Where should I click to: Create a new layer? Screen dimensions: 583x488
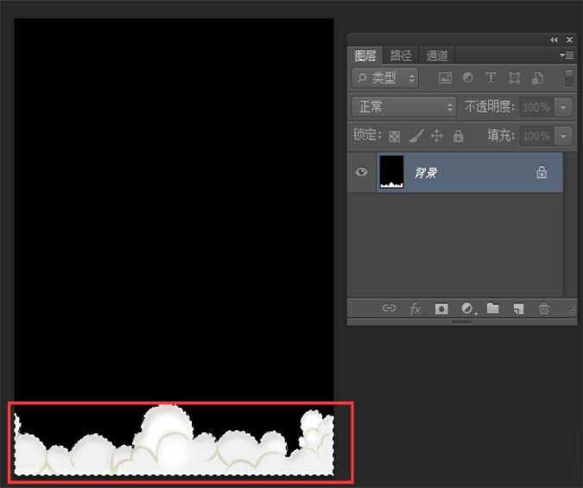coord(518,309)
